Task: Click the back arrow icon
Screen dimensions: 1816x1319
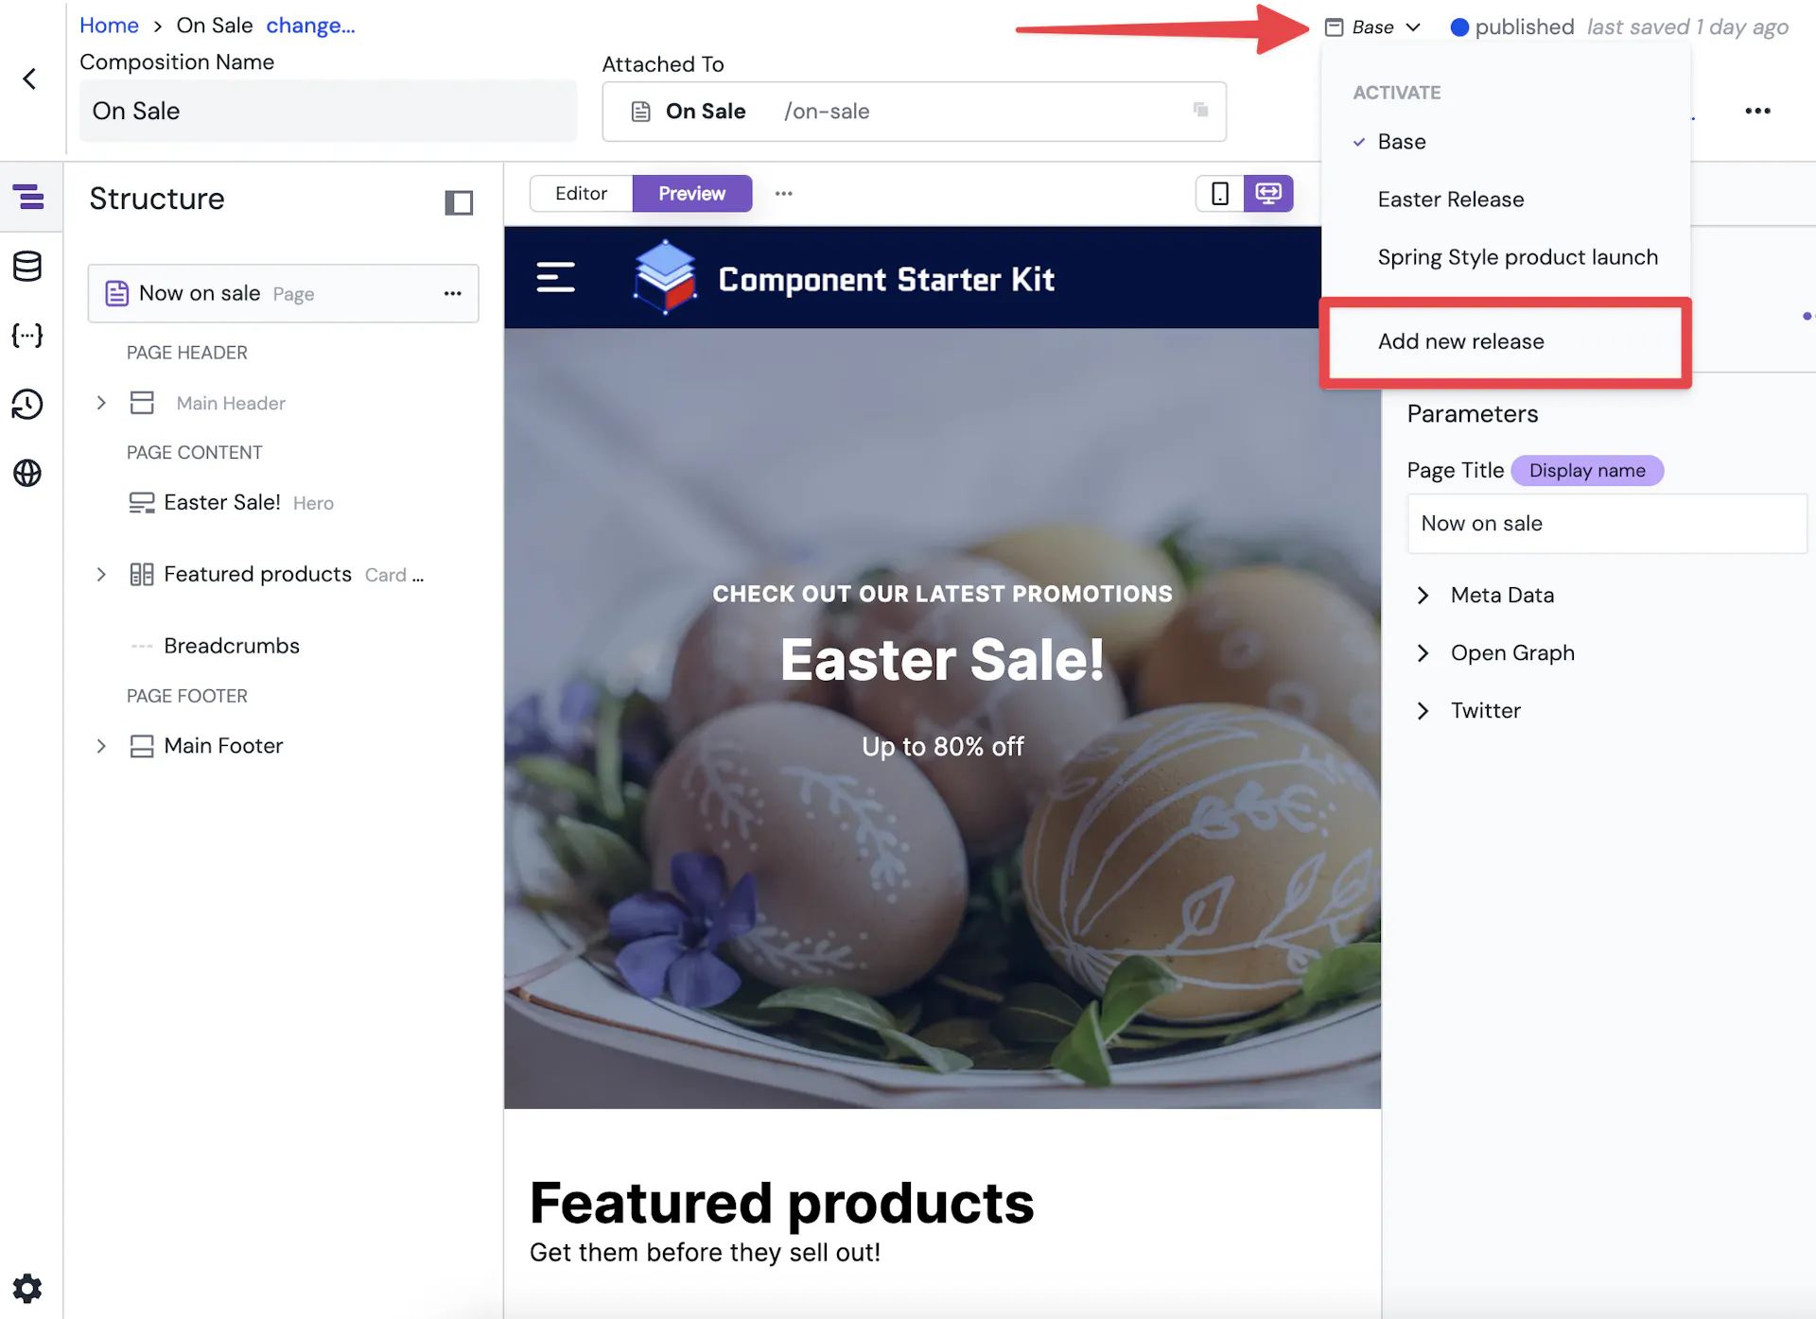Action: 29,78
